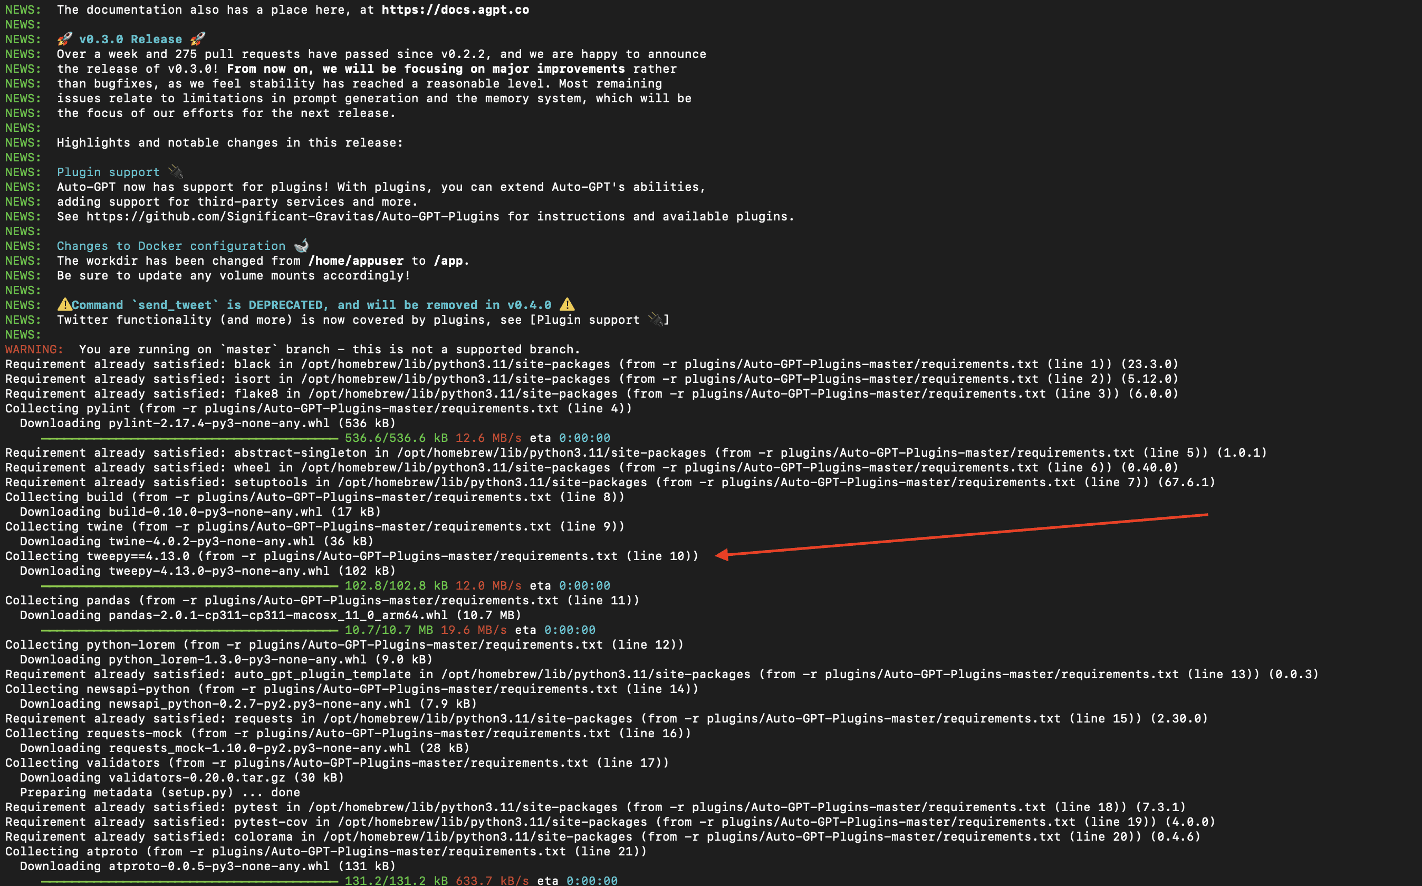This screenshot has height=886, width=1422.
Task: Click the rocket emoji before v0.3.0 Release
Action: click(x=64, y=39)
